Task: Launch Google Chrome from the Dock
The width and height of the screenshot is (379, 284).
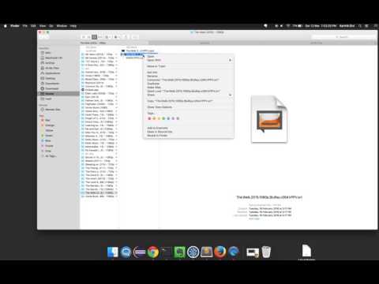Action: point(153,252)
